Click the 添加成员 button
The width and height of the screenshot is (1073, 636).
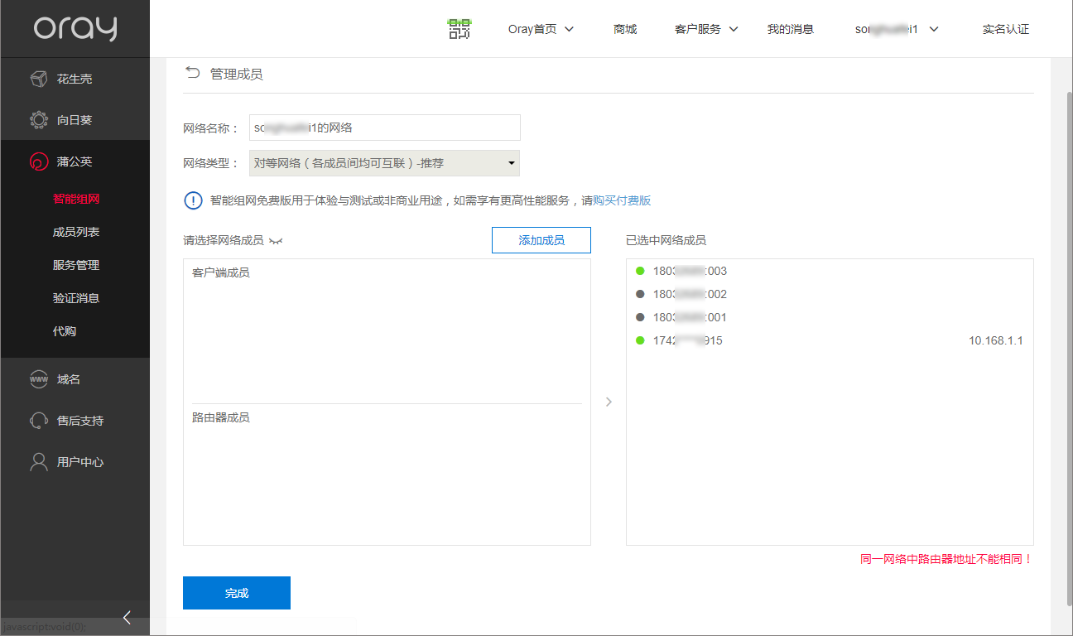541,240
